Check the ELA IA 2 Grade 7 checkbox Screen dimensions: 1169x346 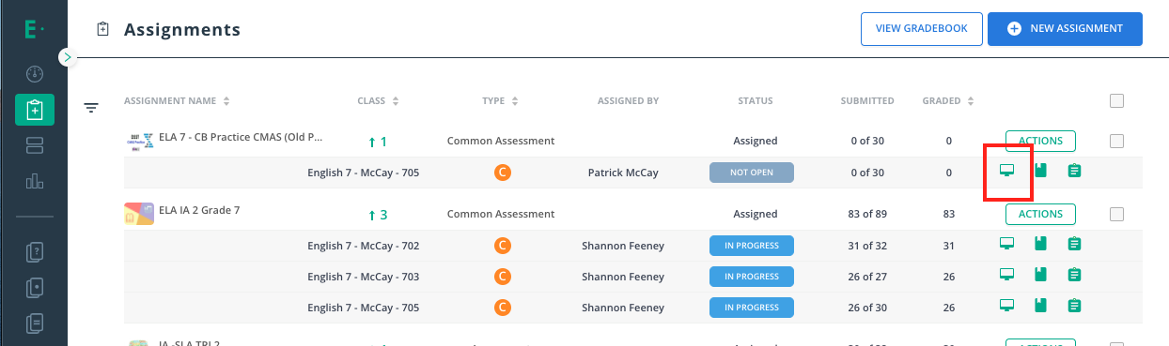coord(1116,214)
